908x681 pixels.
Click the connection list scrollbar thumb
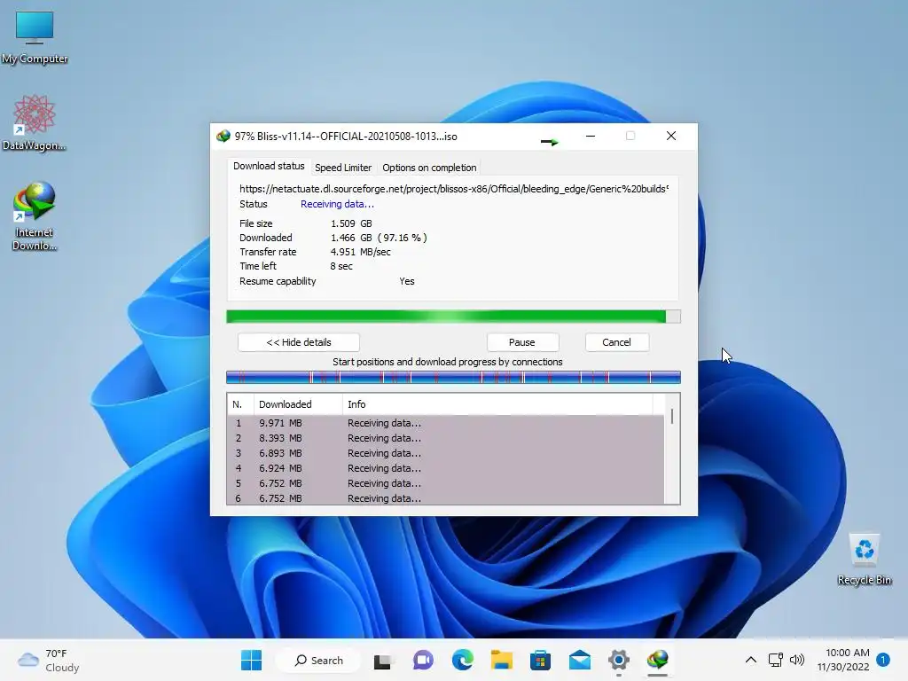tap(672, 417)
